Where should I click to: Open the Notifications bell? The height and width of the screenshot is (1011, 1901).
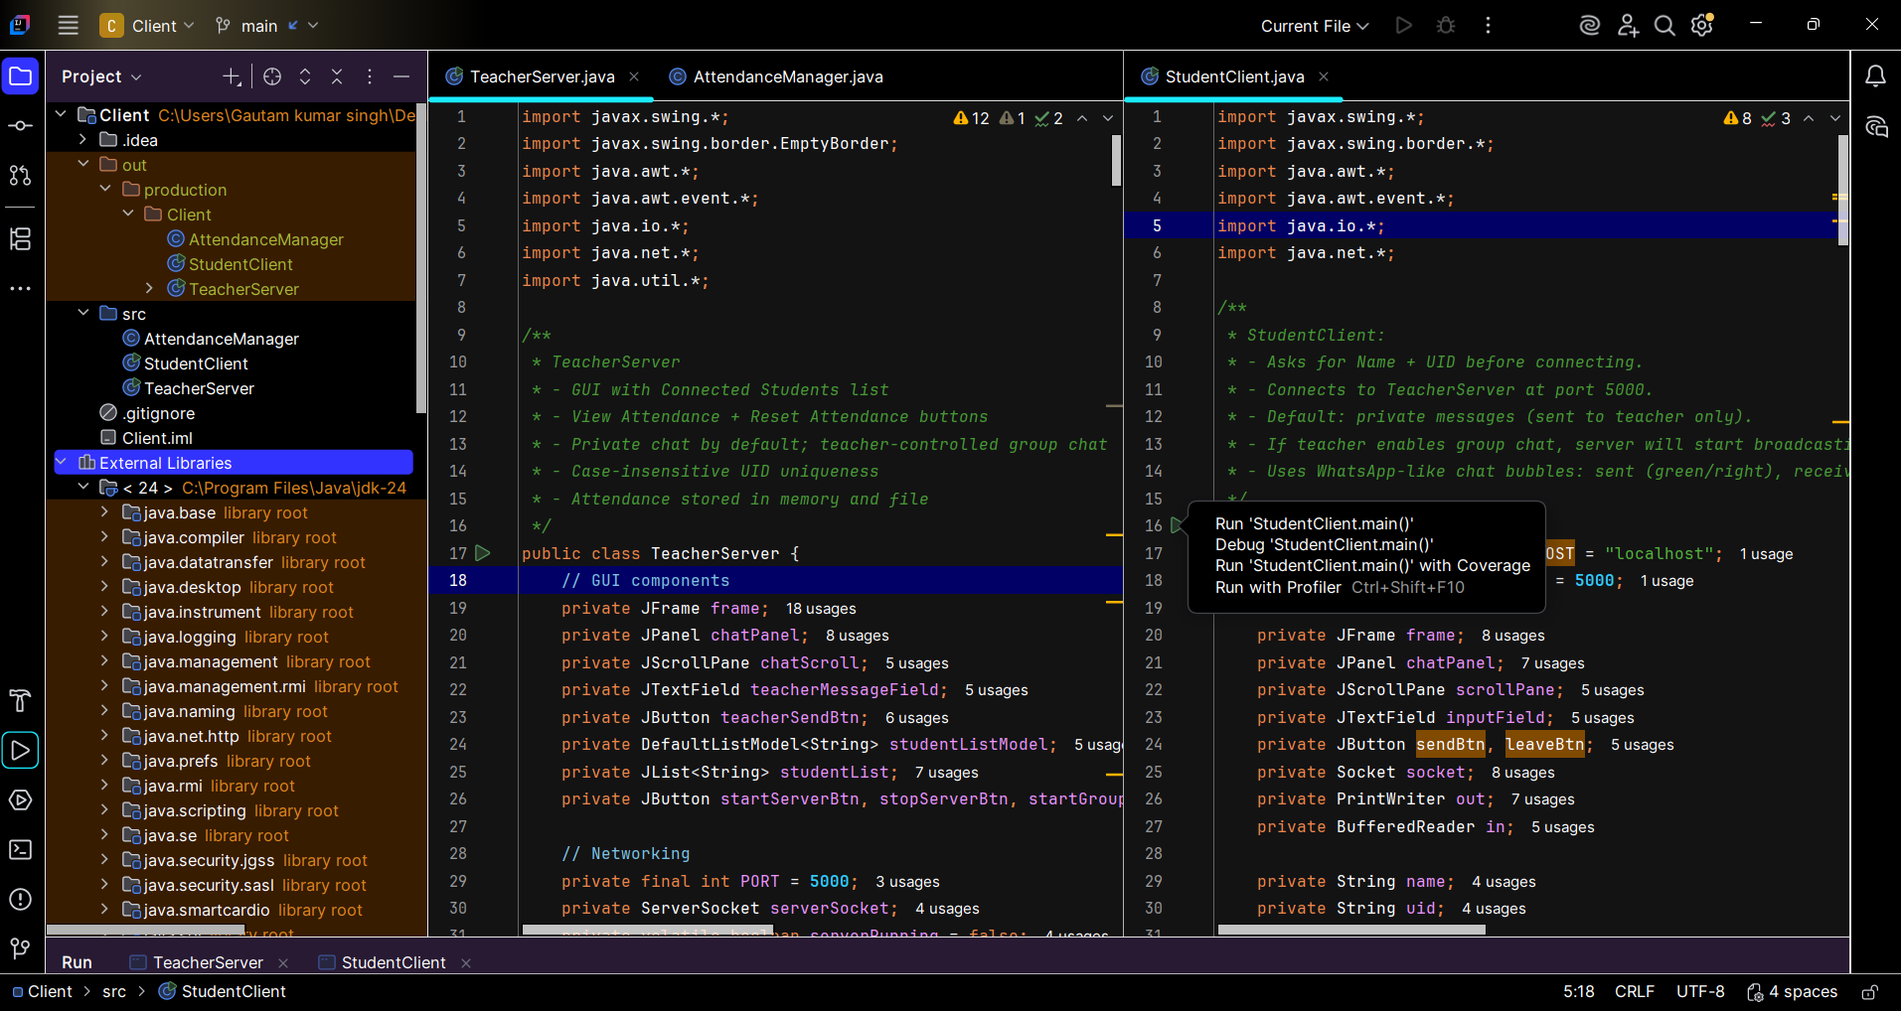(x=1875, y=76)
